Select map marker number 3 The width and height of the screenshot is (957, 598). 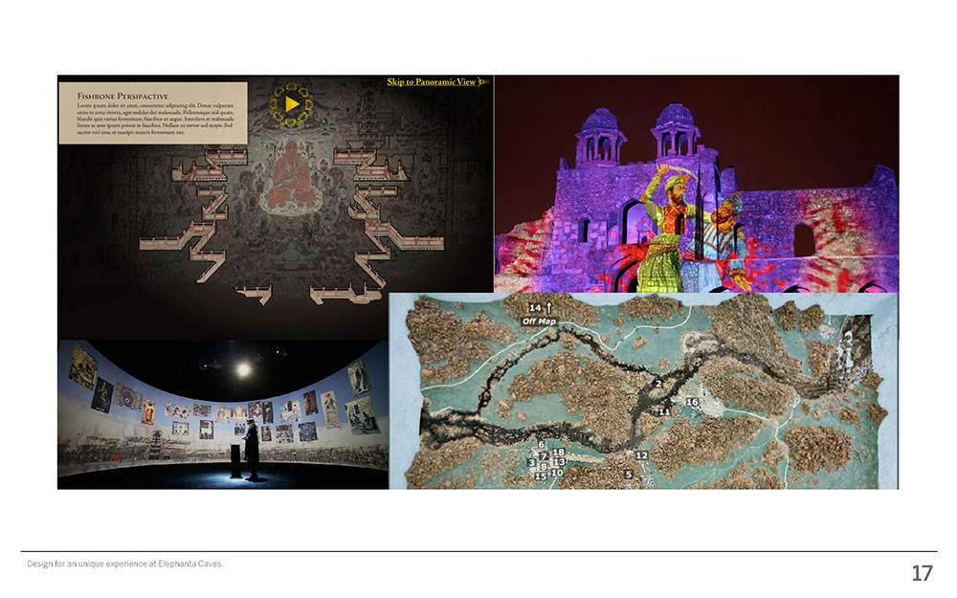[531, 462]
